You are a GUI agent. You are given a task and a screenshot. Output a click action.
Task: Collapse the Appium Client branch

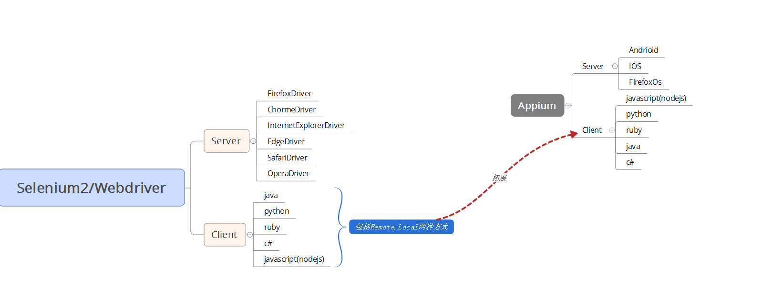(x=612, y=130)
